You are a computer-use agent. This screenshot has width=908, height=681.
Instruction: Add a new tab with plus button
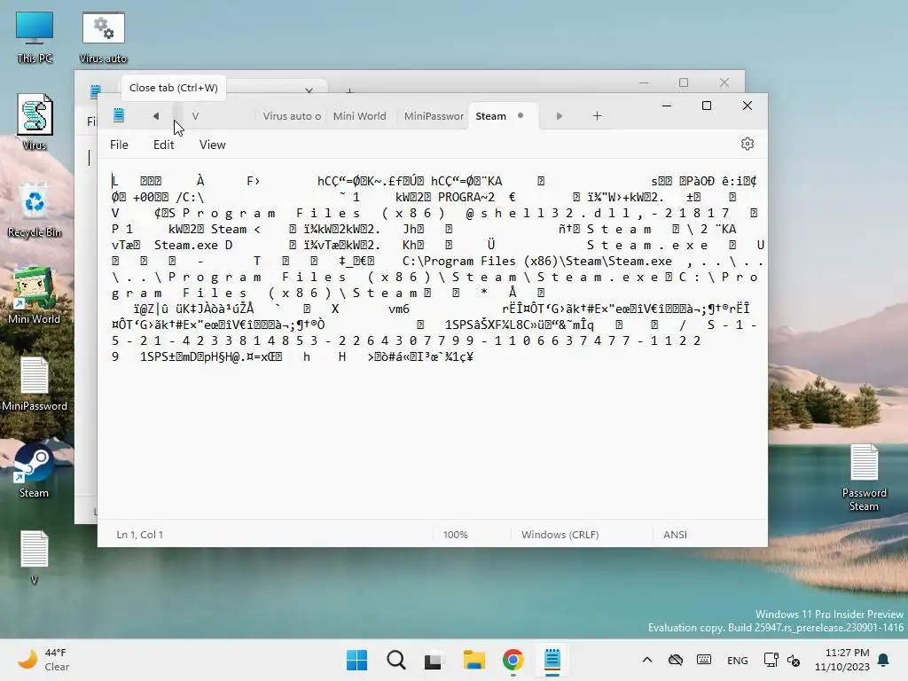coord(597,116)
